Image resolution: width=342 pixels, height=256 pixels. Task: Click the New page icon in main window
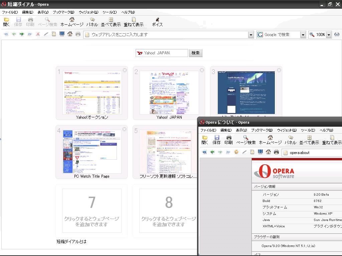click(x=54, y=34)
